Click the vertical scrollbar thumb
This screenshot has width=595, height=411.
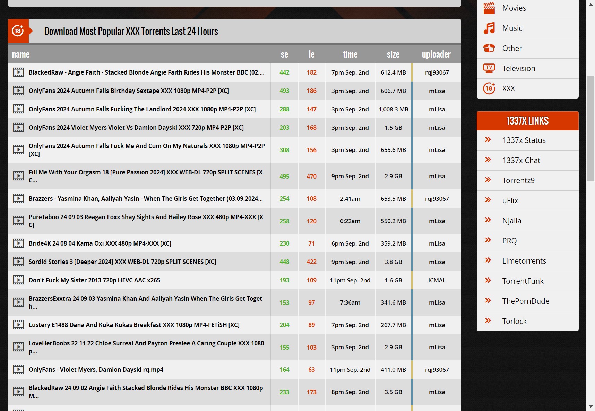pyautogui.click(x=590, y=128)
